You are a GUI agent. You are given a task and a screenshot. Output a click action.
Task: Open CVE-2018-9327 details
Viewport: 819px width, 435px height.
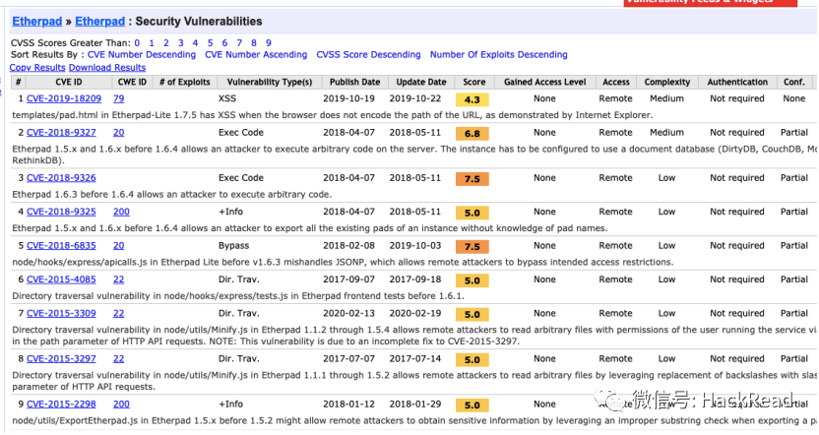(61, 133)
